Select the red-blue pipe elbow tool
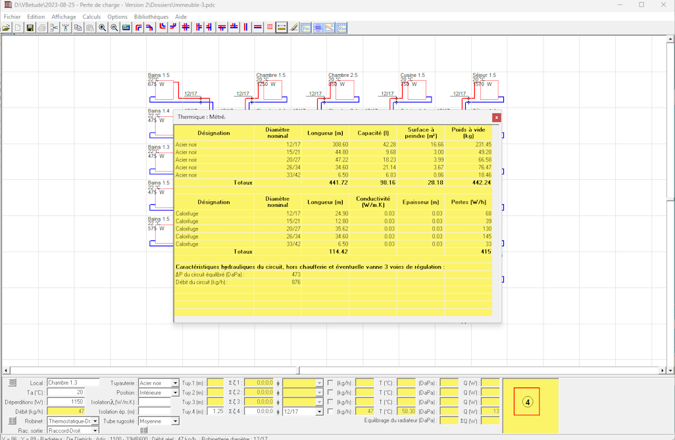This screenshot has width=675, height=440. click(x=138, y=28)
